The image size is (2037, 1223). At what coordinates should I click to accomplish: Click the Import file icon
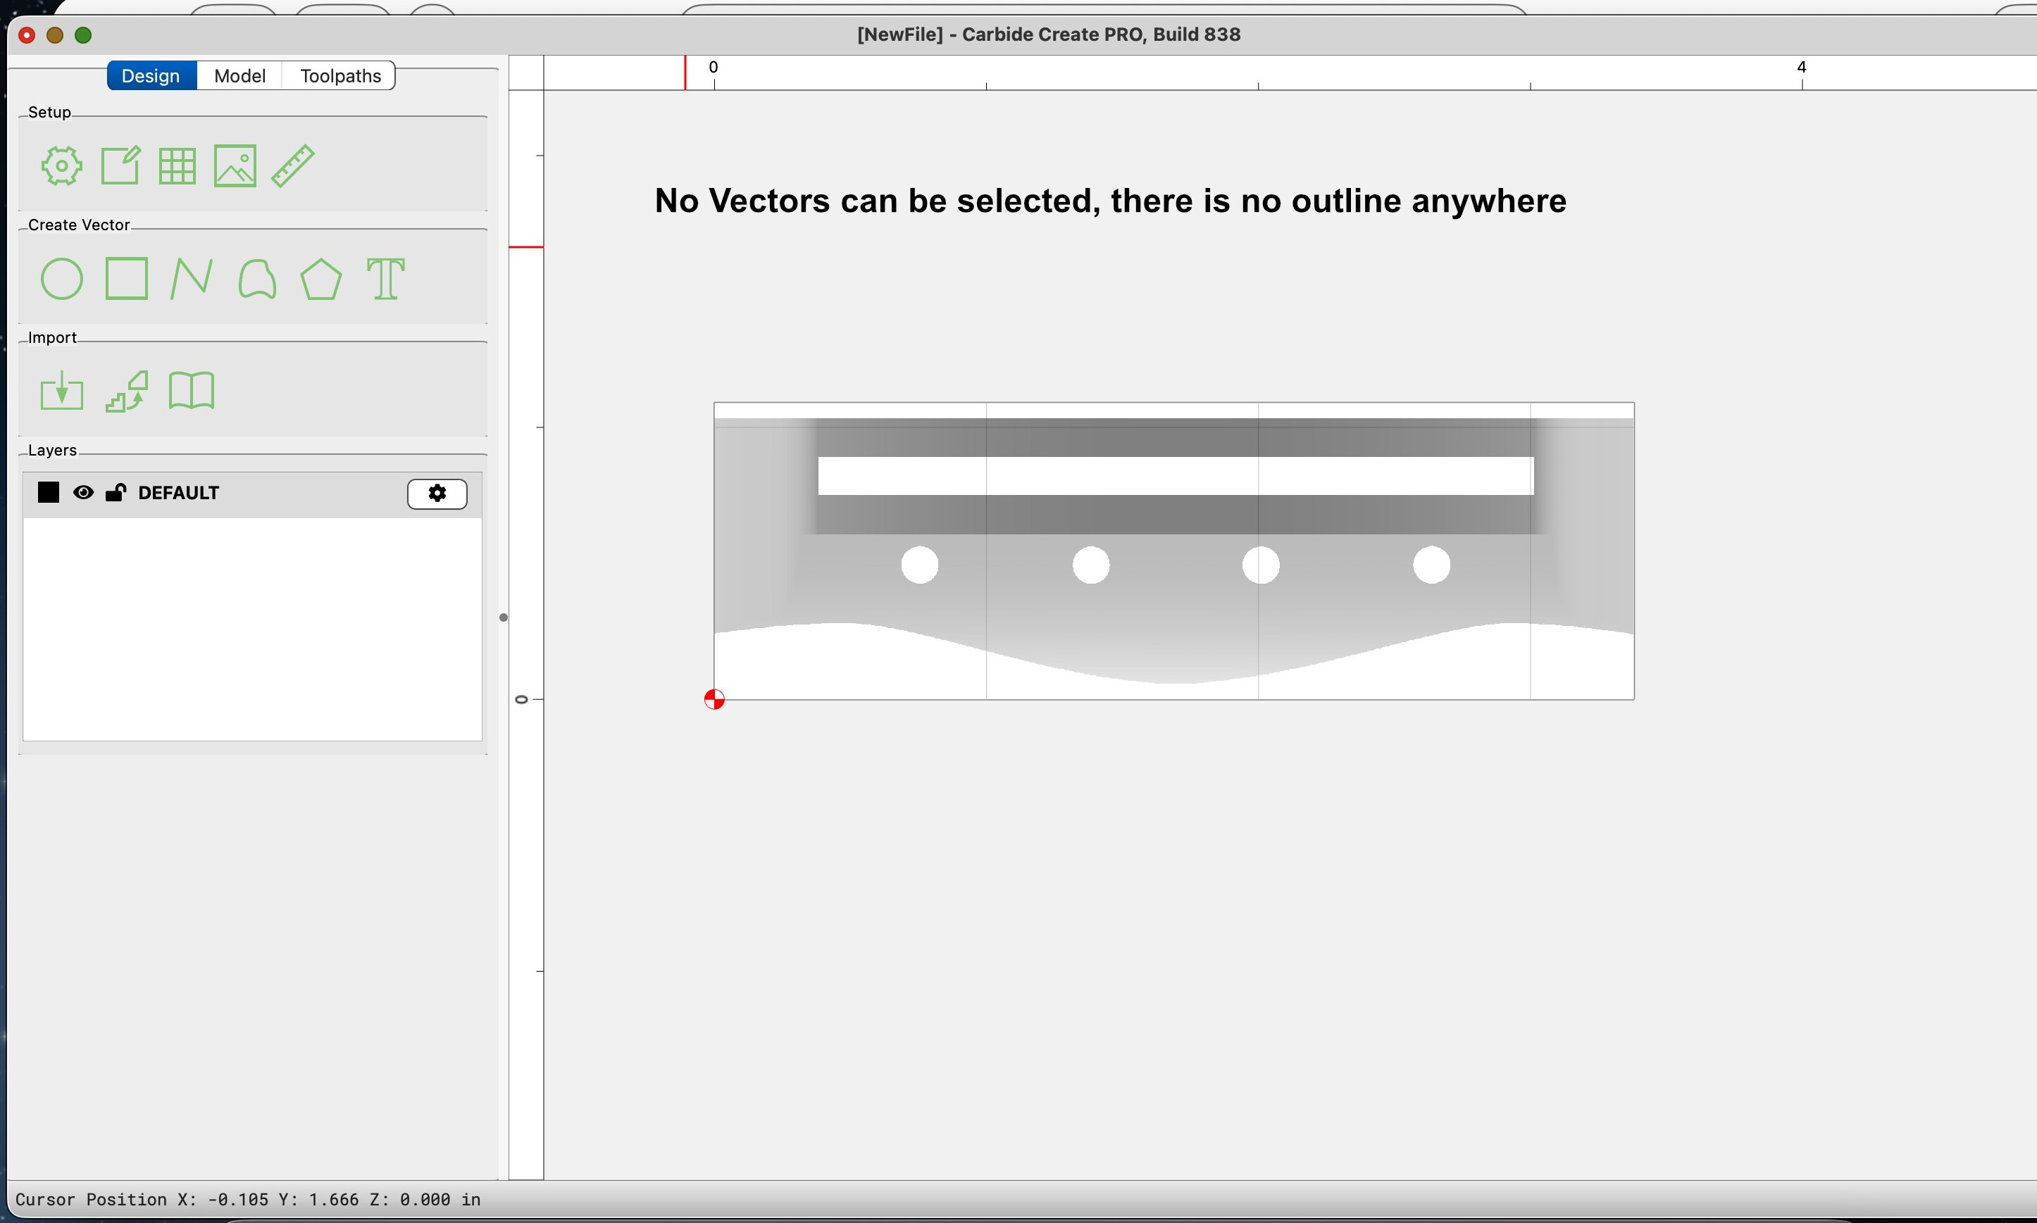click(x=62, y=391)
